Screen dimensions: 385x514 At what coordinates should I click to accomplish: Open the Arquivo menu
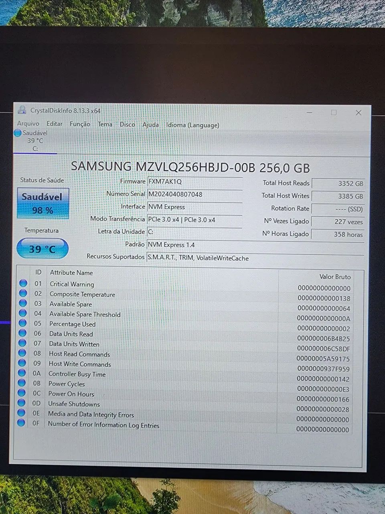pyautogui.click(x=28, y=124)
